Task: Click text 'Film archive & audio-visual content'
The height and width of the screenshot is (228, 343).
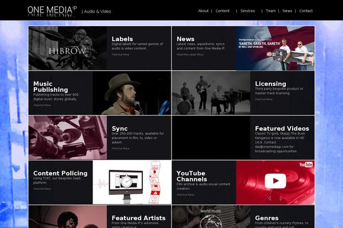Action: click(204, 184)
